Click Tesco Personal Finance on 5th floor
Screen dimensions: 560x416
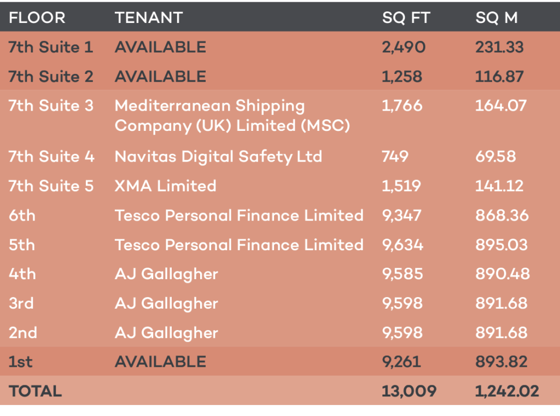point(239,245)
